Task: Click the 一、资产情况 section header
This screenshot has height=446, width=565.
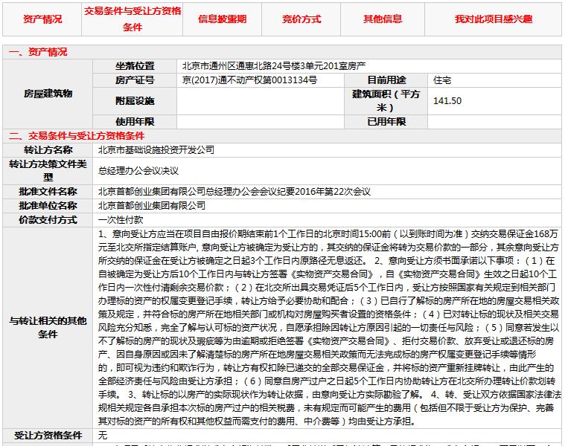Action: pyautogui.click(x=37, y=52)
